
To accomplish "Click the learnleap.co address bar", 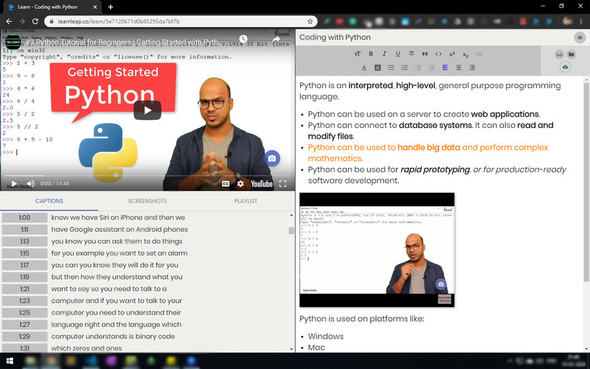I will pyautogui.click(x=181, y=22).
